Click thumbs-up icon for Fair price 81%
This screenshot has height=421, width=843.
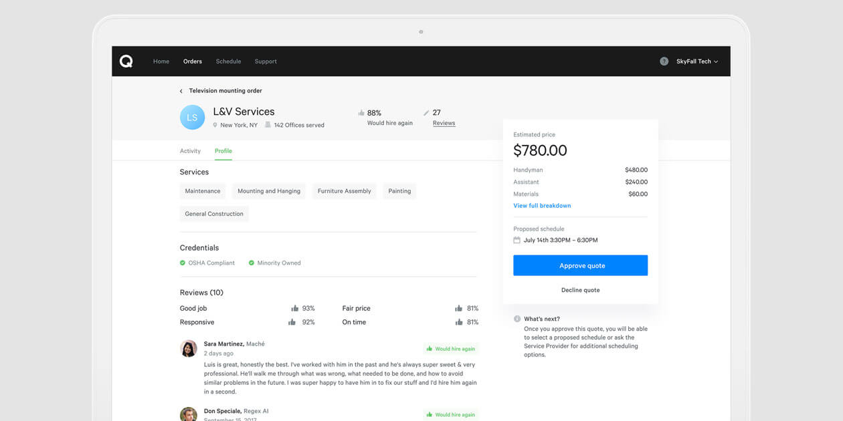pos(458,308)
